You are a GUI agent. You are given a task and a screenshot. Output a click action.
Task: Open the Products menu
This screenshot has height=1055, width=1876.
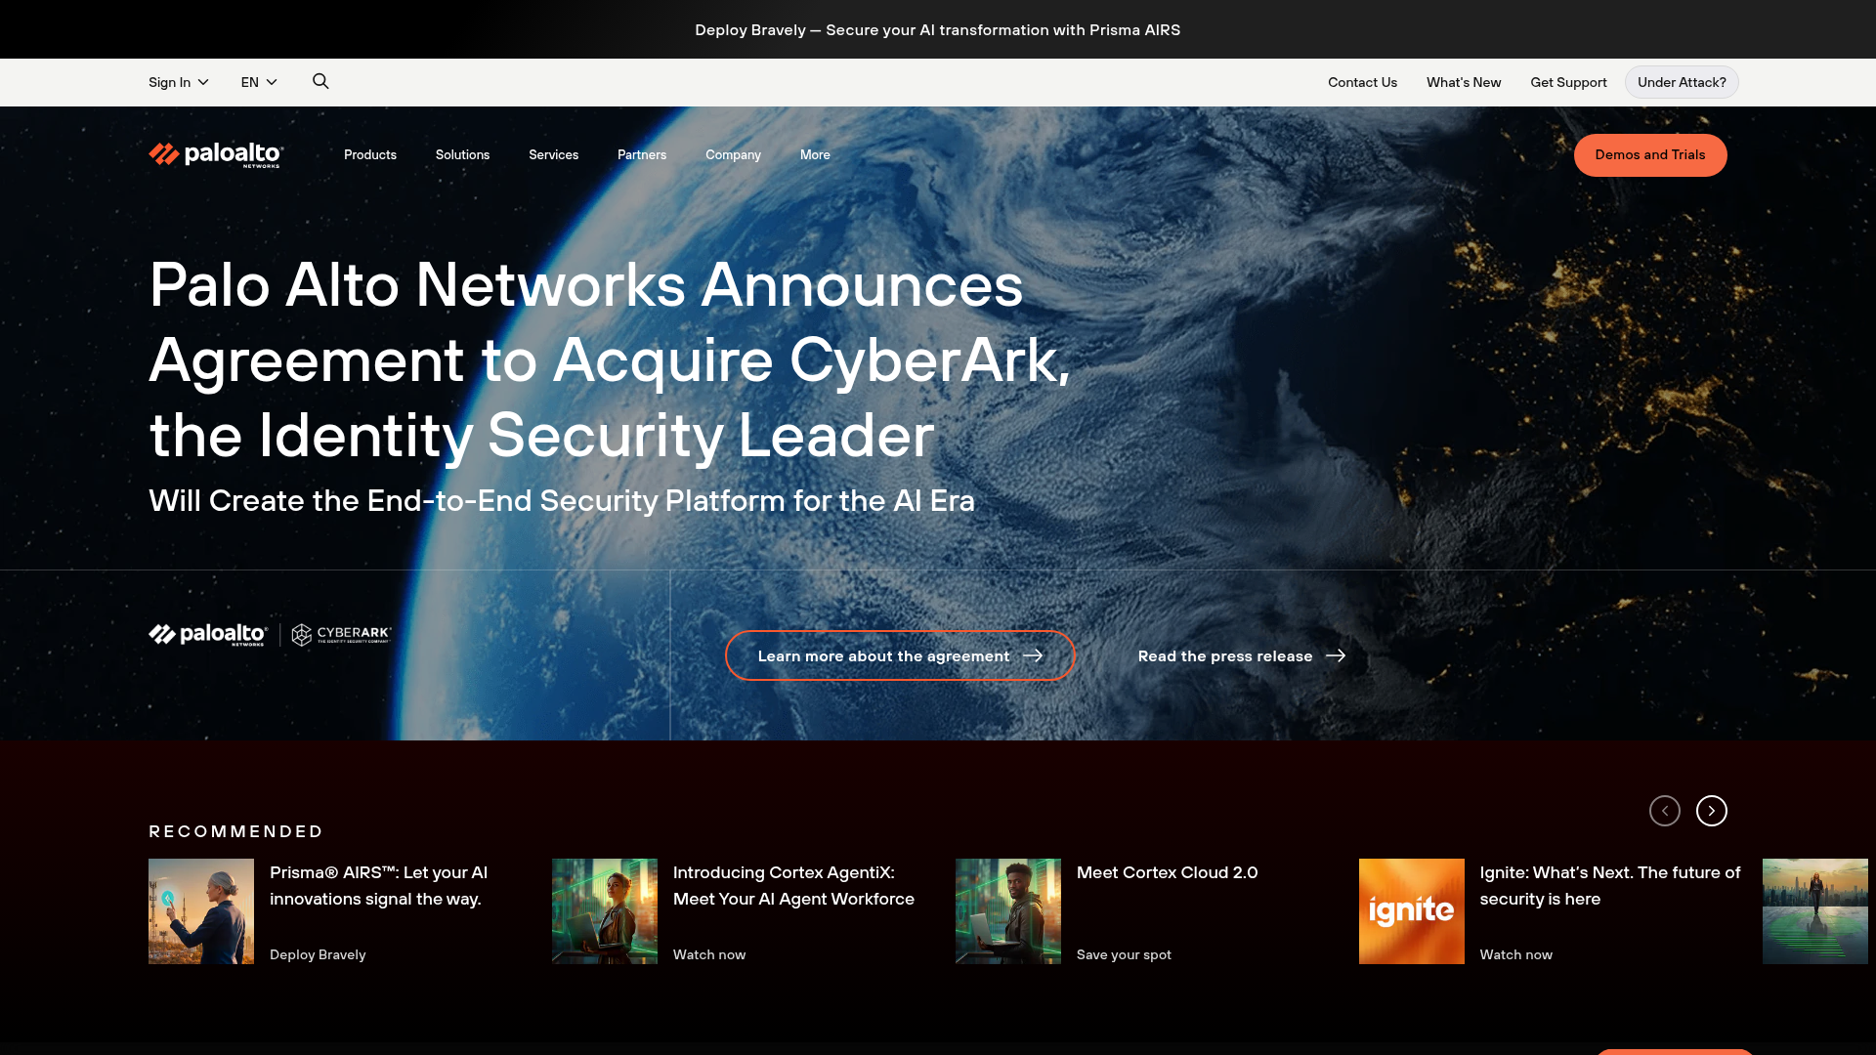(x=369, y=154)
